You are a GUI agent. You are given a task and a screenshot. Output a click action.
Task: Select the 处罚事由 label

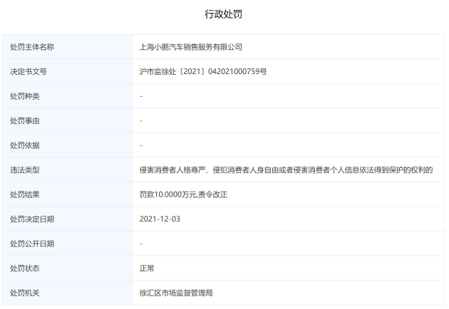[x=25, y=121]
